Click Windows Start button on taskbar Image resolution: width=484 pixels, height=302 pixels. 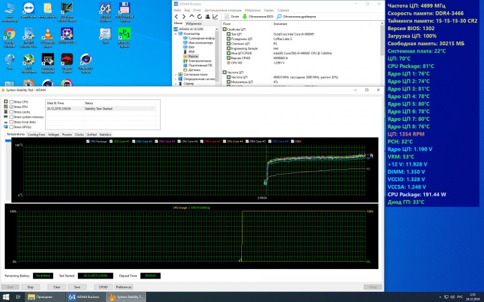[6, 297]
